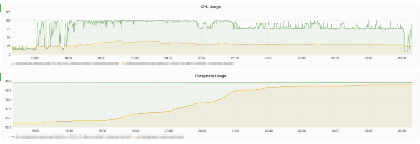This screenshot has width=420, height=144.
Task: Click the 100 value label on CPU Usage axis
Action: pyautogui.click(x=8, y=21)
